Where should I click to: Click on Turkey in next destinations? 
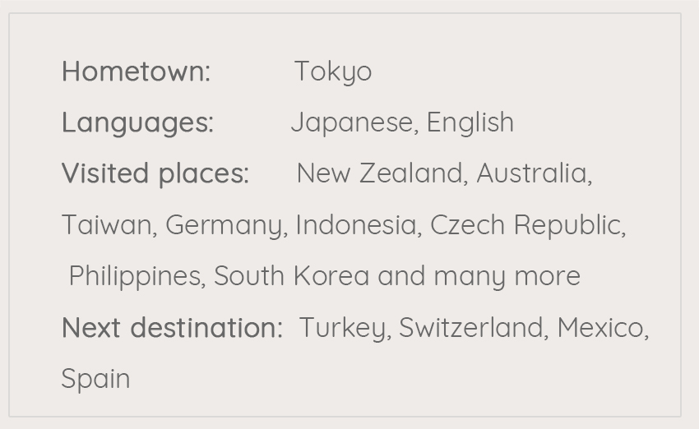pyautogui.click(x=342, y=328)
